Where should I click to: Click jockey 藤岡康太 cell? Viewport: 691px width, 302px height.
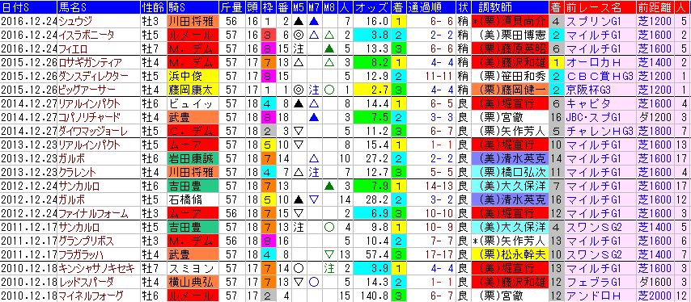tap(193, 90)
